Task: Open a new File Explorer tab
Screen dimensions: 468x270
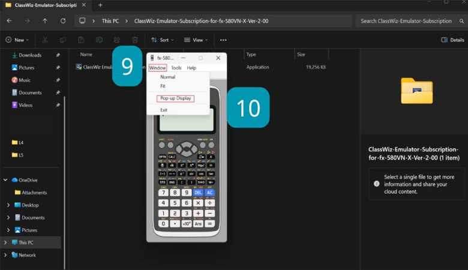Action: coord(100,5)
